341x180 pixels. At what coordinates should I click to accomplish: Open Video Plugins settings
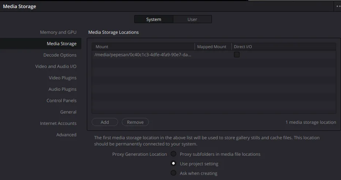click(x=63, y=78)
